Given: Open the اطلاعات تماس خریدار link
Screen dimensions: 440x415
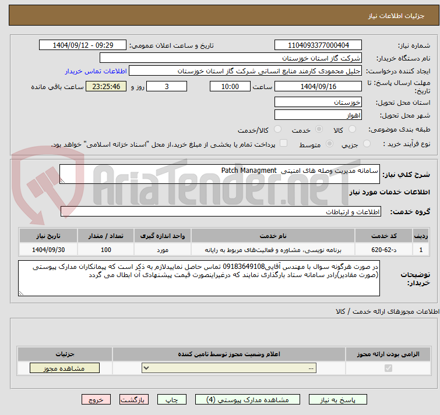Looking at the screenshot, I should point(96,71).
